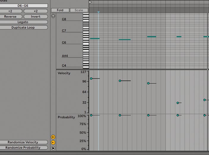Toggle the headphone MIDI preview icon
This screenshot has height=155, width=209.
(x=53, y=16)
